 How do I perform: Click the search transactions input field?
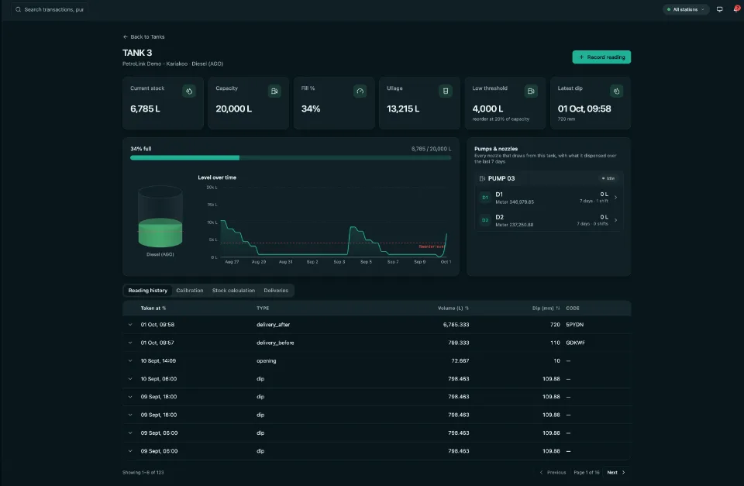pyautogui.click(x=50, y=9)
